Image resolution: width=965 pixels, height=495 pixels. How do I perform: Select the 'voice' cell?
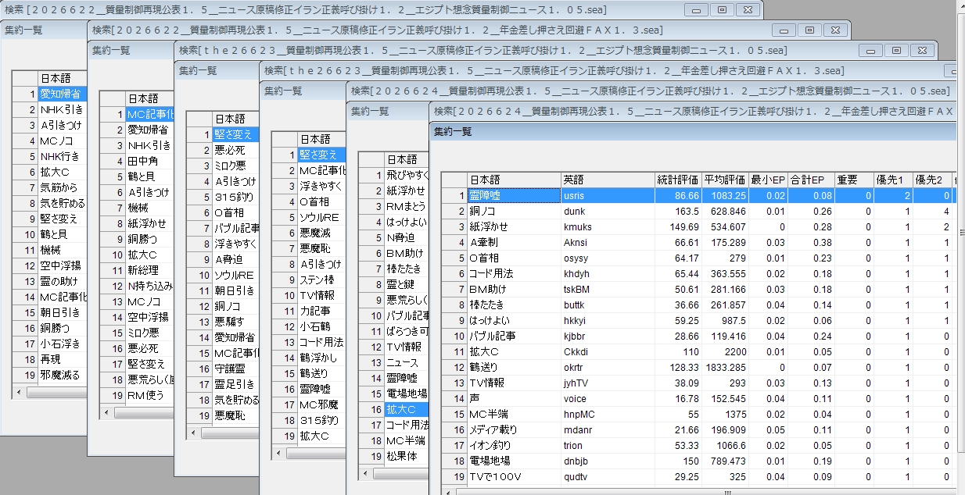[607, 399]
